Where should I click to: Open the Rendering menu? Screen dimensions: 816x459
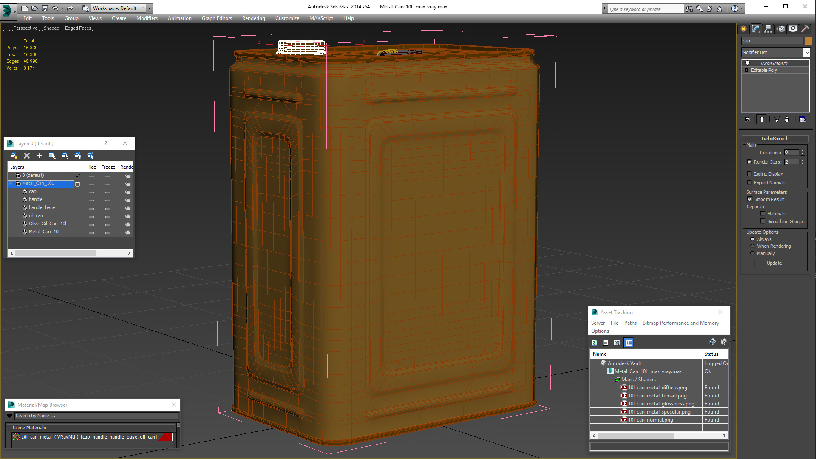pos(254,18)
